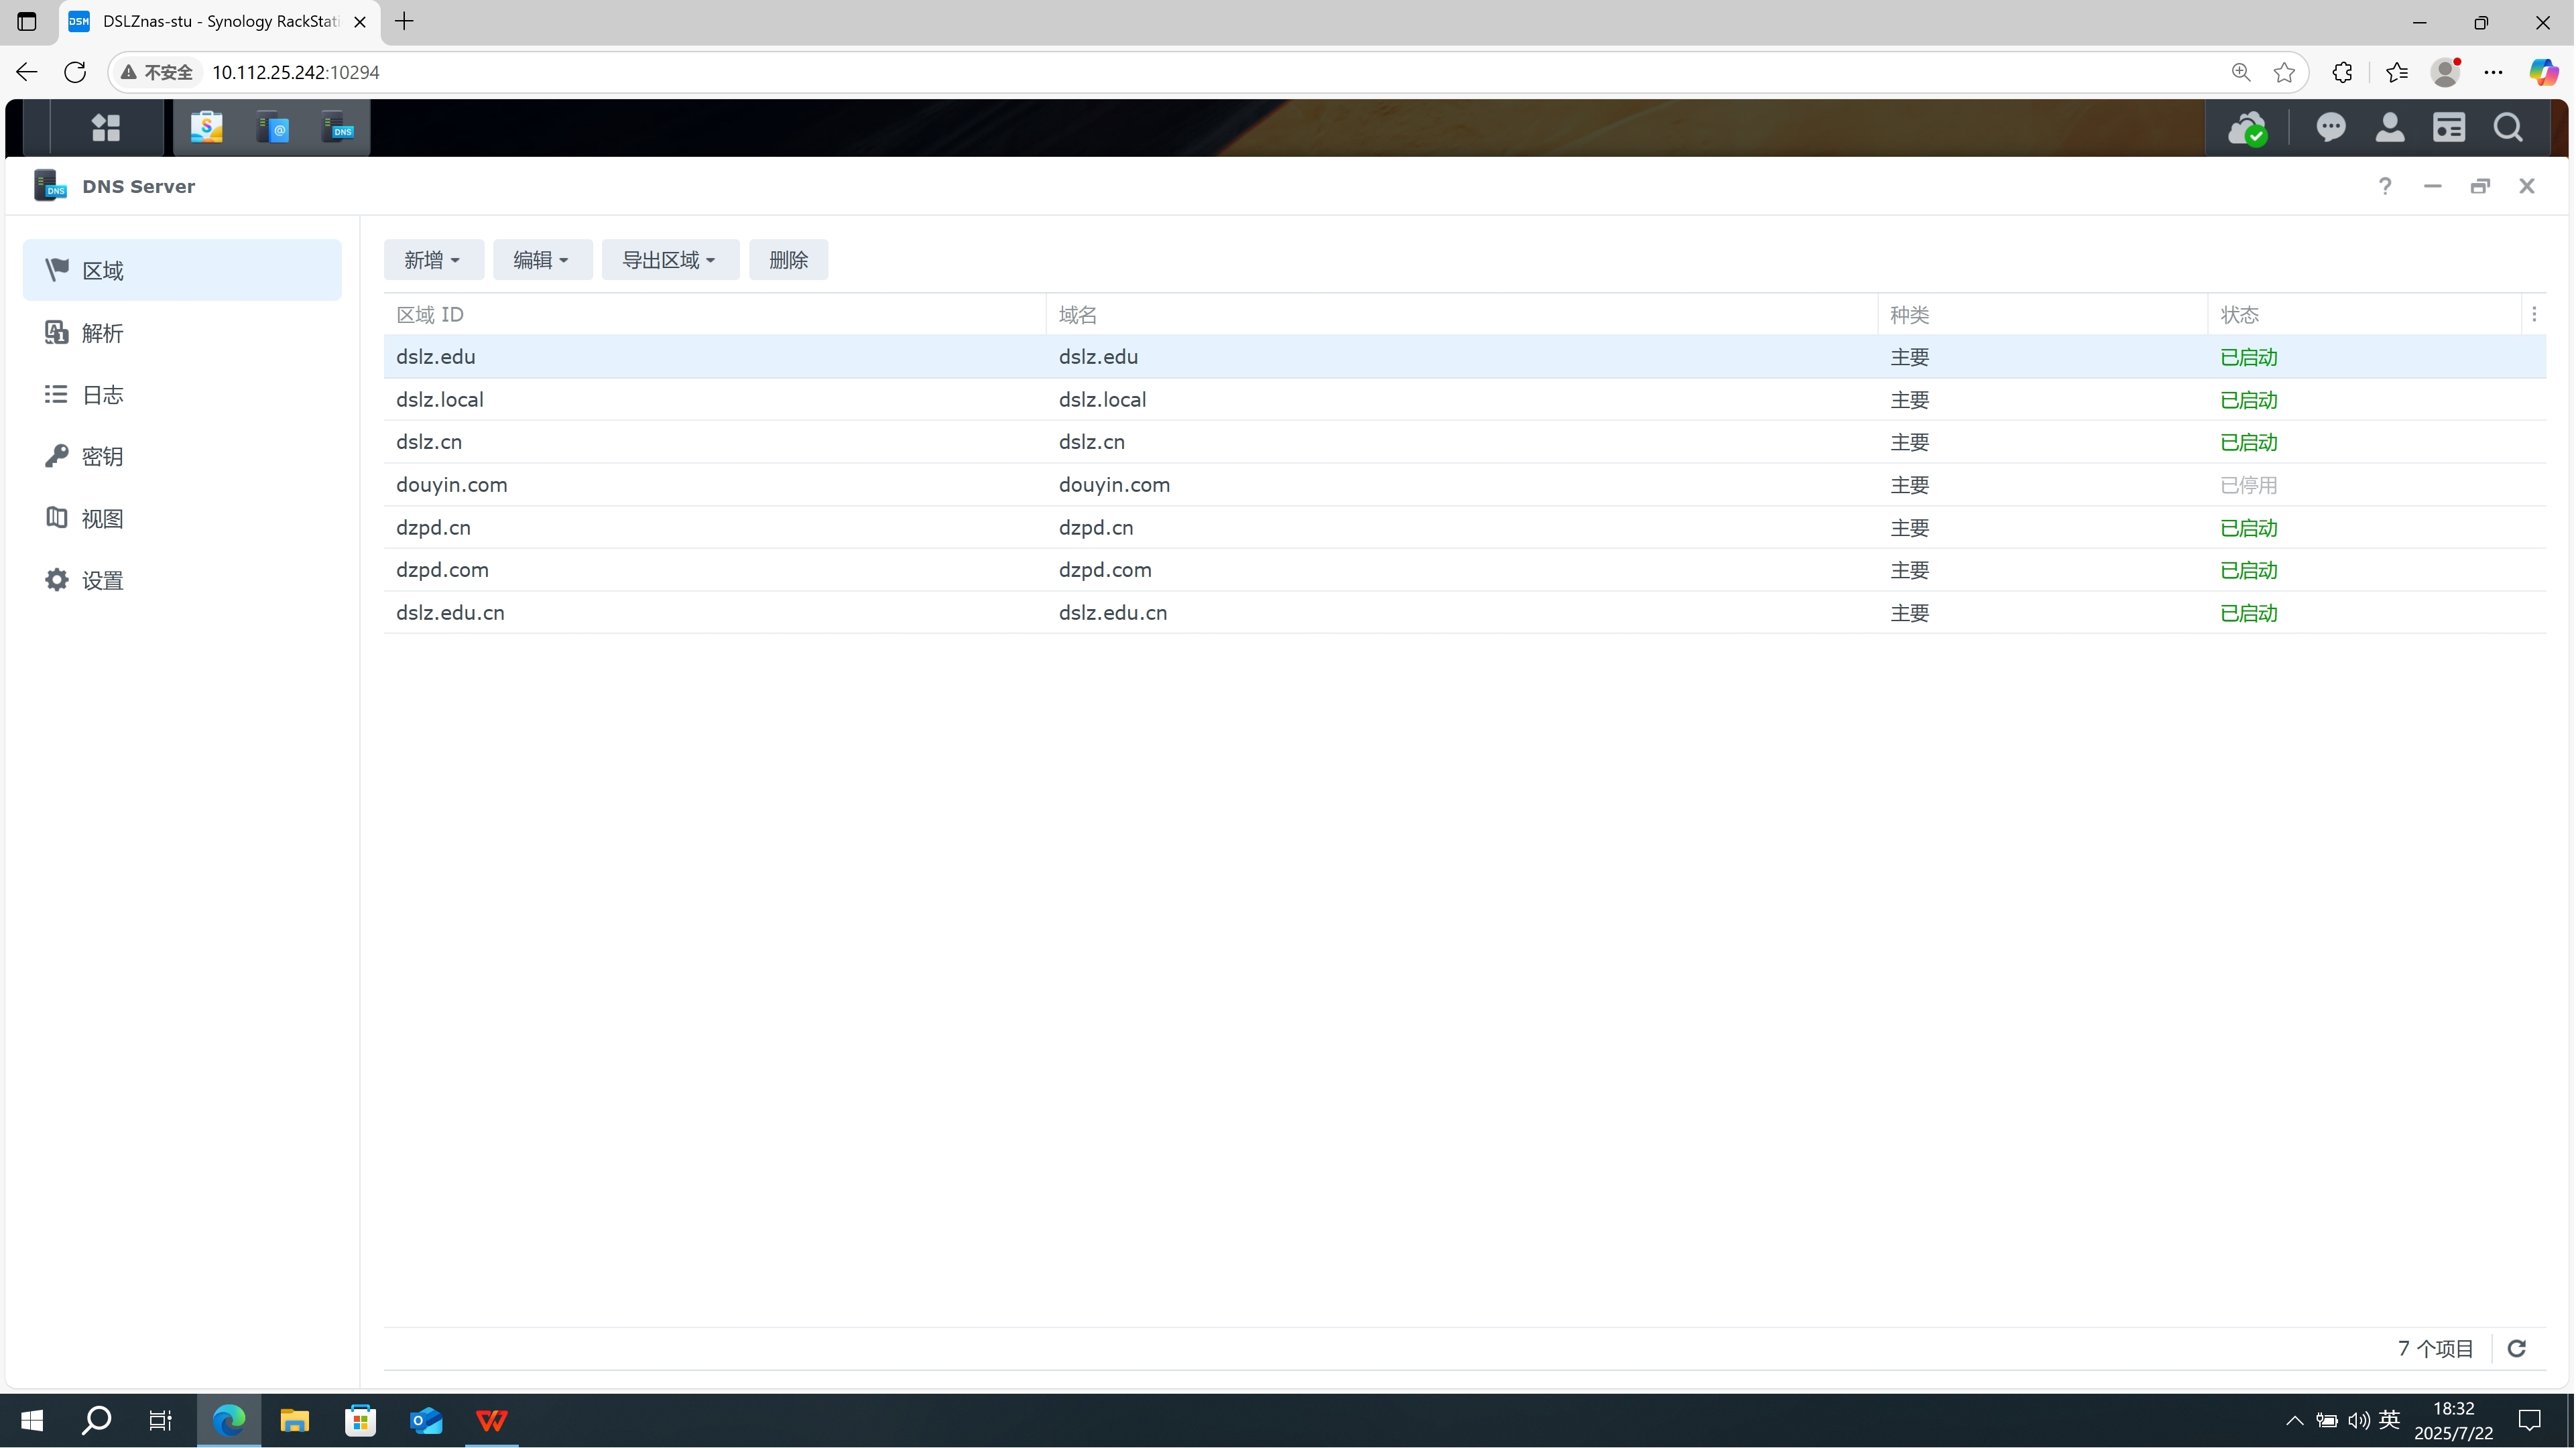This screenshot has height=1448, width=2576.
Task: Open the 视图 section
Action: 182,519
